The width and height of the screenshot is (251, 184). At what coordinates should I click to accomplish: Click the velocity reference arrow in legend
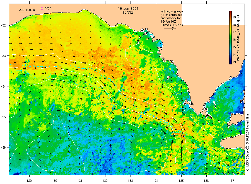170,28
